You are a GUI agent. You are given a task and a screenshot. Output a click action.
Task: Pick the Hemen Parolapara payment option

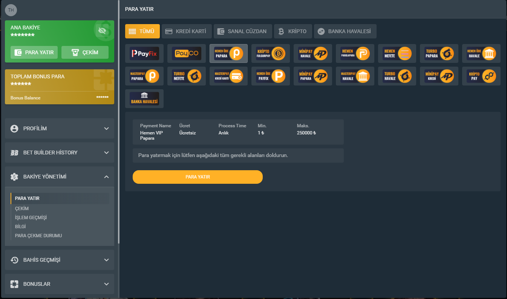pos(355,53)
